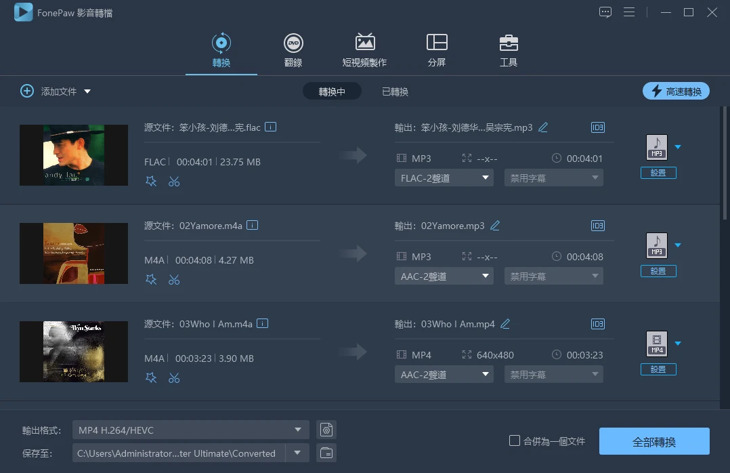Image resolution: width=730 pixels, height=473 pixels.
Task: Open the 工具 toolbox tab
Action: pos(509,49)
